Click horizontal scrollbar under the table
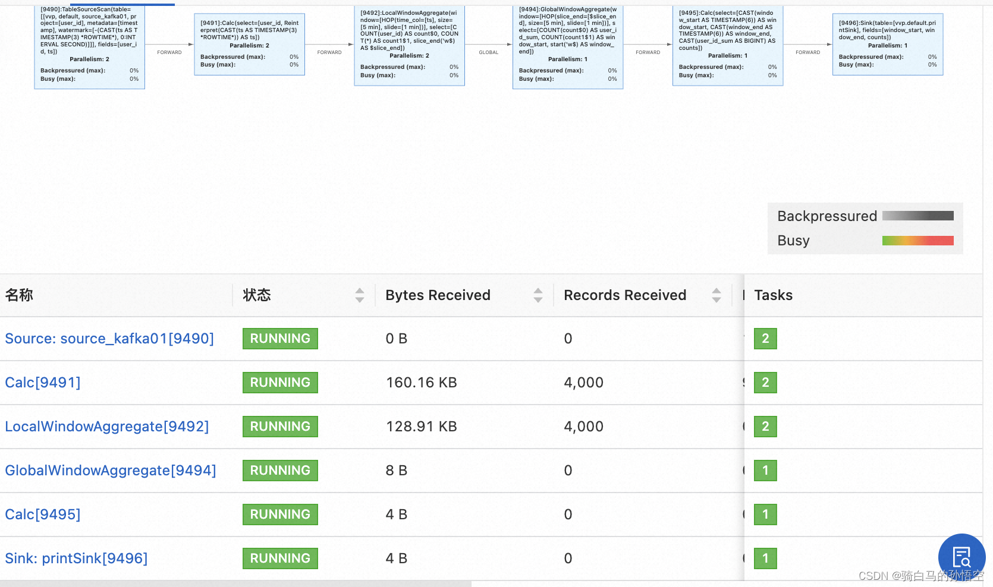 (x=235, y=584)
